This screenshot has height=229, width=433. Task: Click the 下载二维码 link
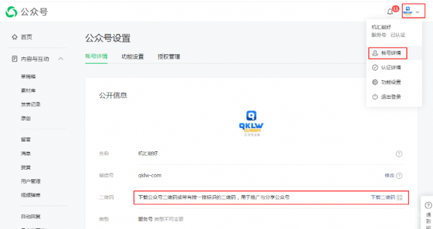coord(383,197)
